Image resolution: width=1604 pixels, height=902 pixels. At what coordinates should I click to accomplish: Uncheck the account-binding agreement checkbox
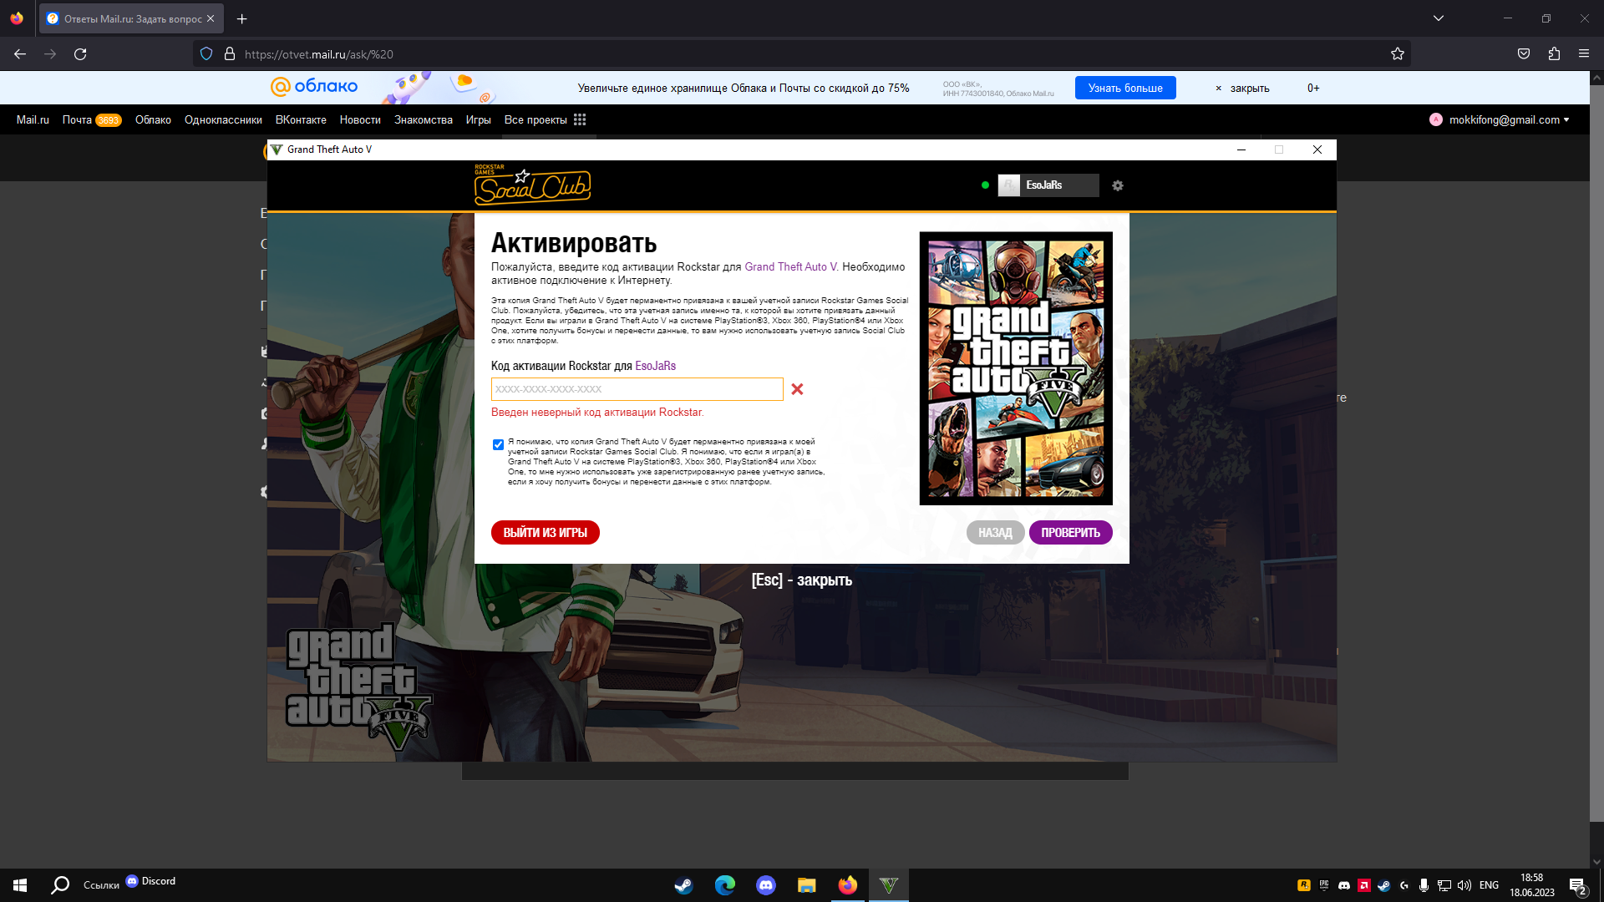(x=498, y=445)
